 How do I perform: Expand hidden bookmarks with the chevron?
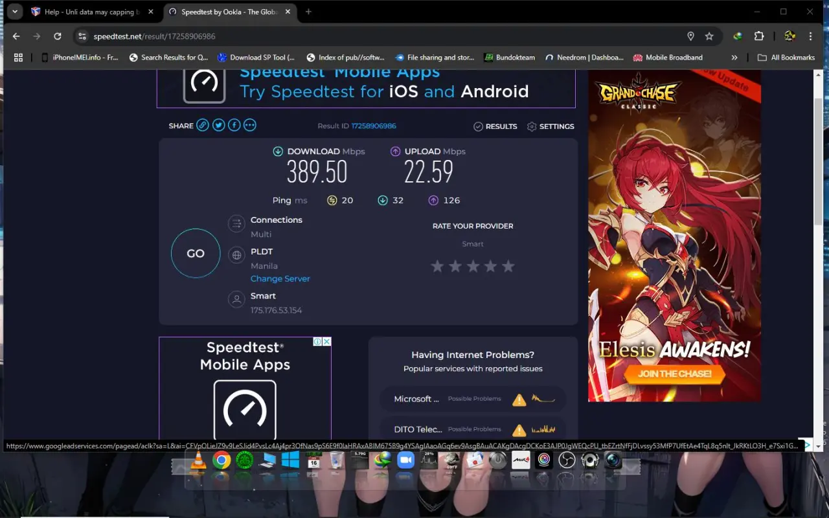click(x=734, y=57)
